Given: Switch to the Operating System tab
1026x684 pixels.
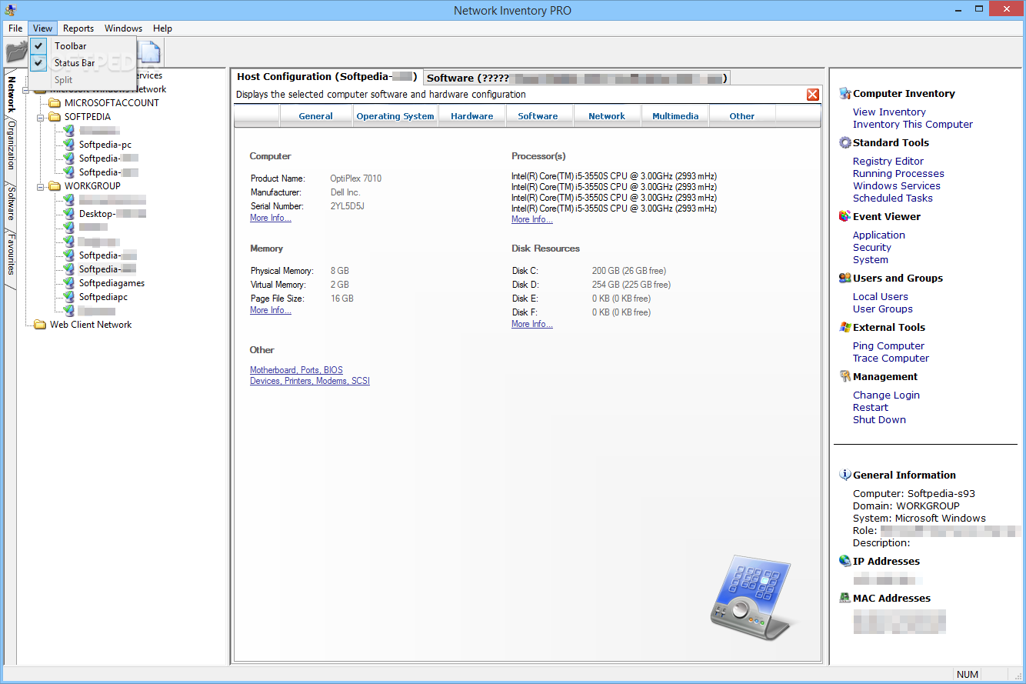Looking at the screenshot, I should pyautogui.click(x=395, y=116).
